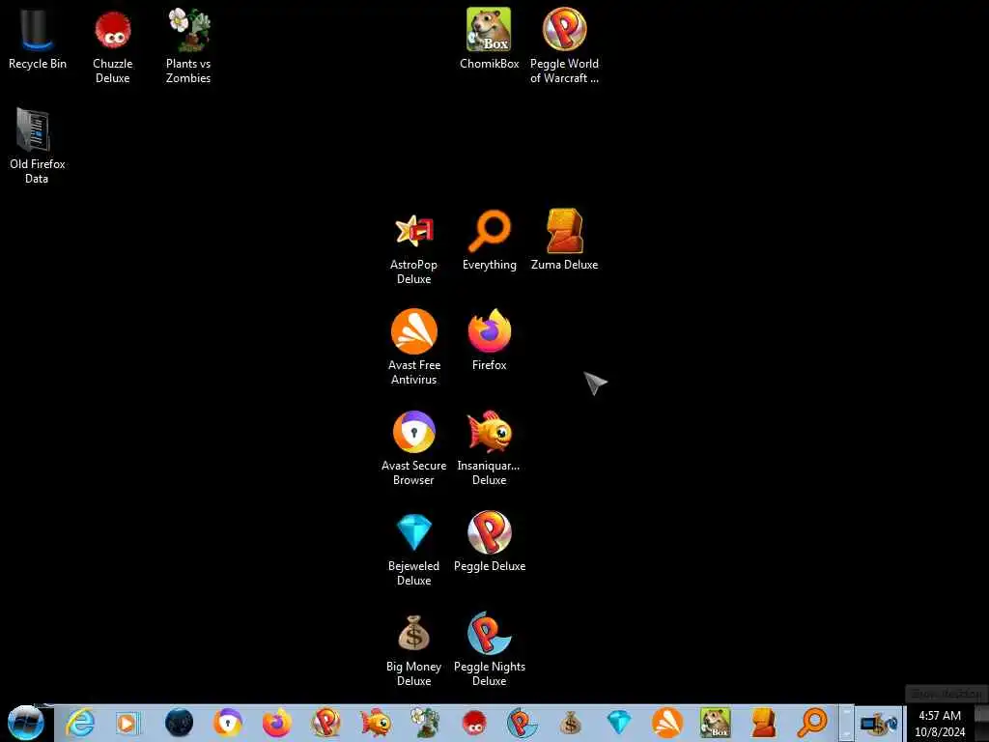The height and width of the screenshot is (742, 989).
Task: Select Bejeweled Deluxe desktop shortcut
Action: [x=413, y=549]
